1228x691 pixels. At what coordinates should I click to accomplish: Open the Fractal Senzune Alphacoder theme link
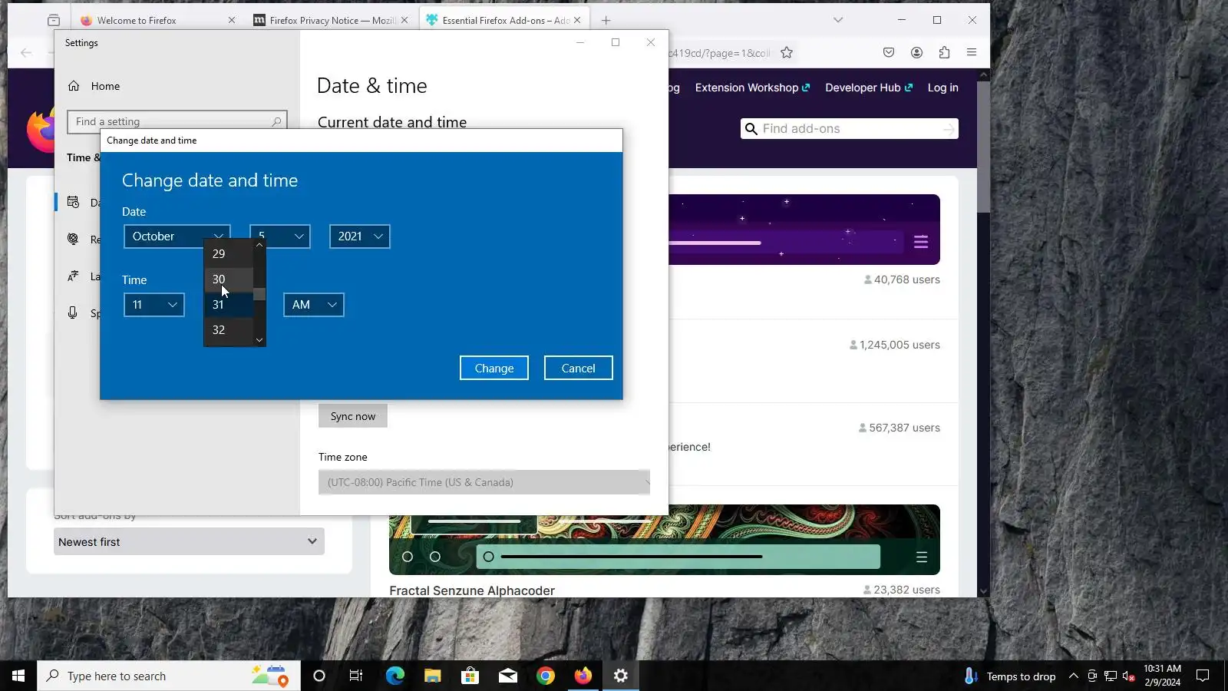click(x=472, y=590)
